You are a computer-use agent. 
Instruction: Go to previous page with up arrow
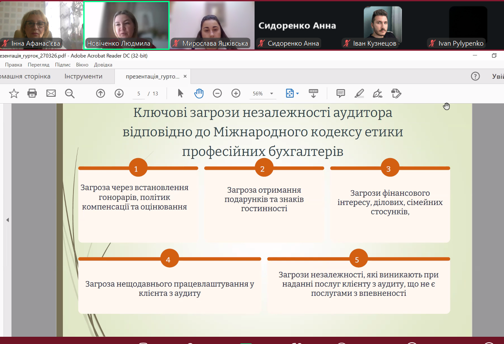pyautogui.click(x=100, y=93)
